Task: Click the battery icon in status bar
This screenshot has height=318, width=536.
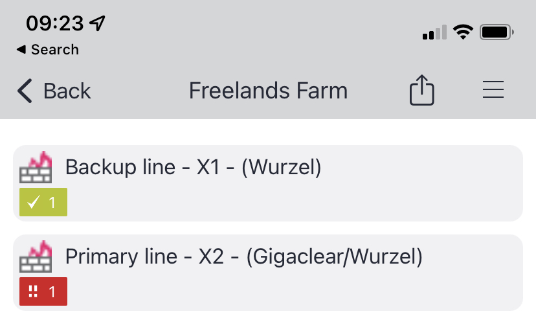Action: pos(497,32)
